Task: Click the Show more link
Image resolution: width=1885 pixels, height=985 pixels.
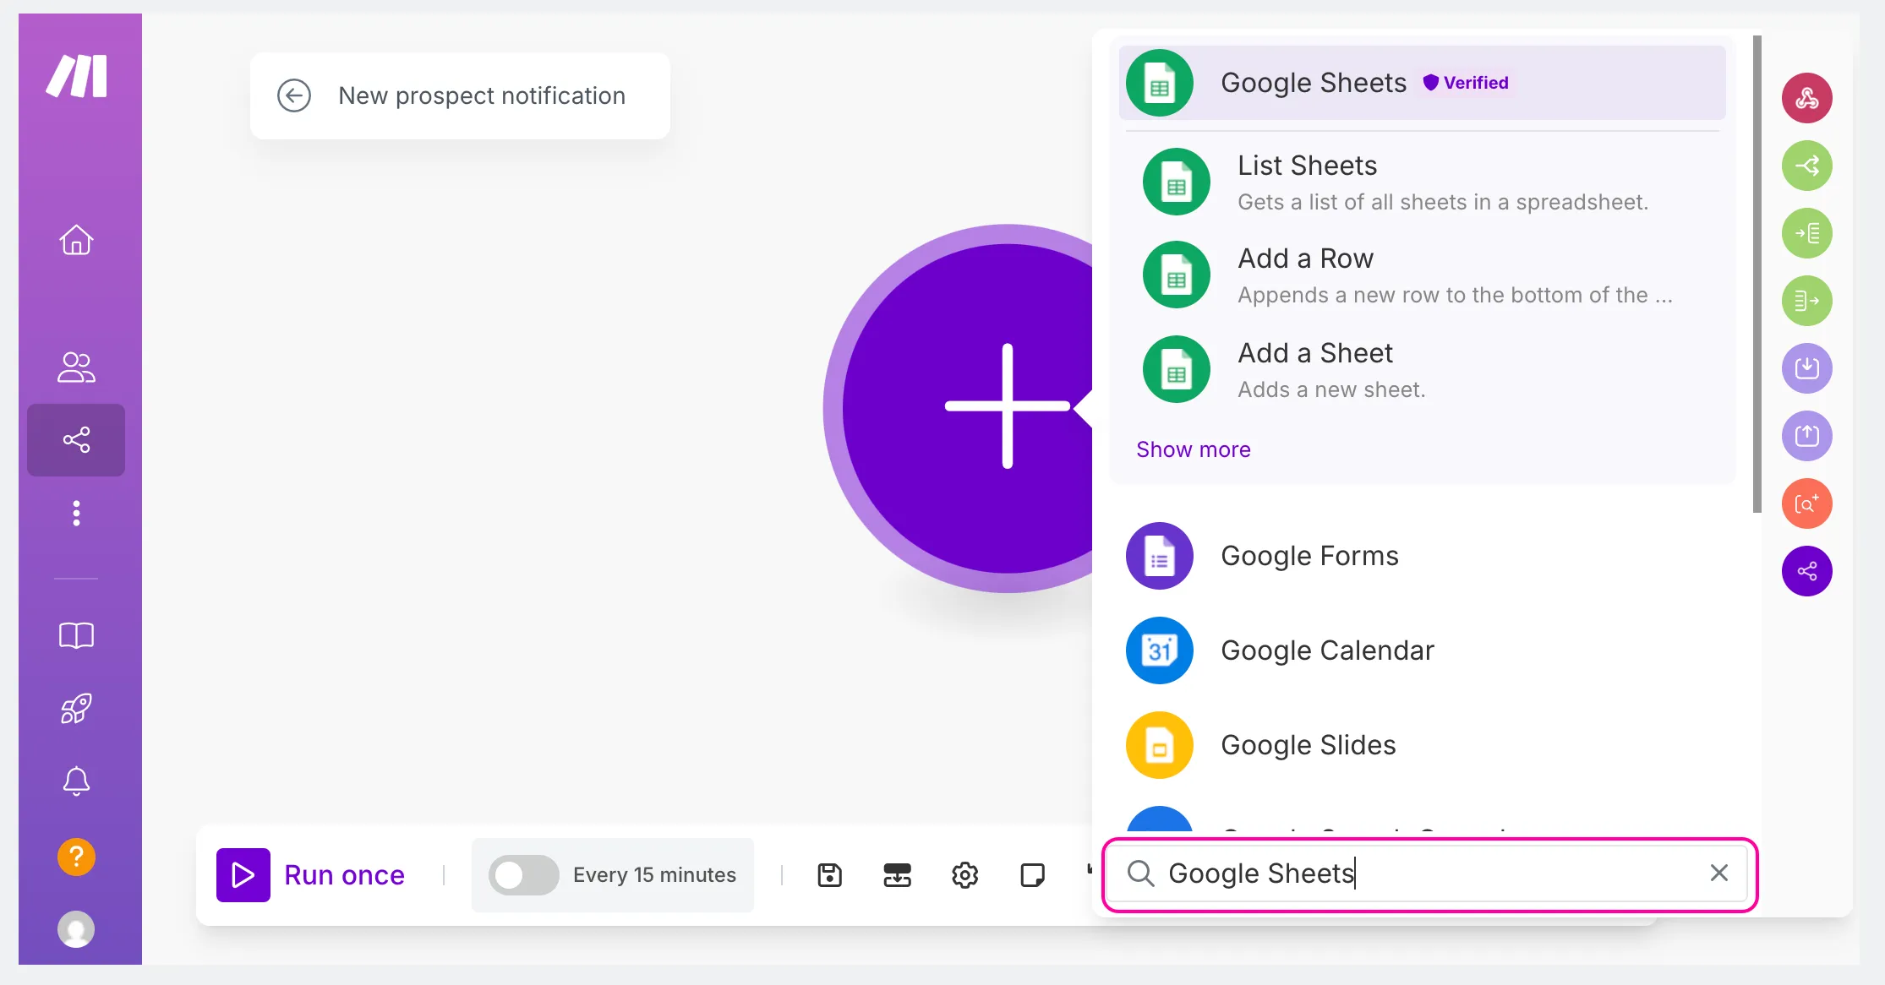Action: pyautogui.click(x=1193, y=449)
